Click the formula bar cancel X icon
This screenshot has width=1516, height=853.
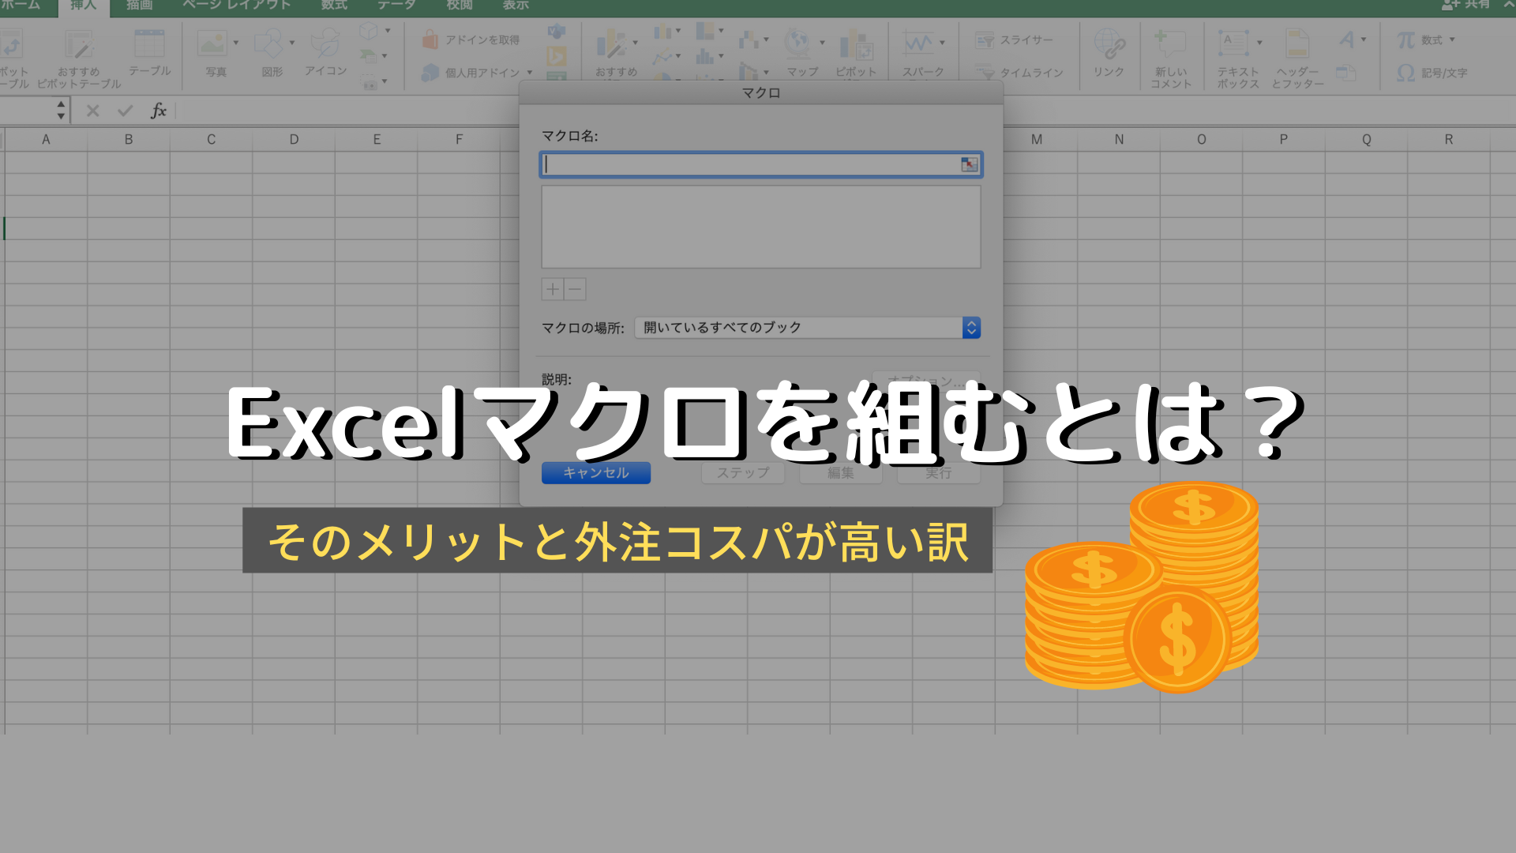pos(92,111)
